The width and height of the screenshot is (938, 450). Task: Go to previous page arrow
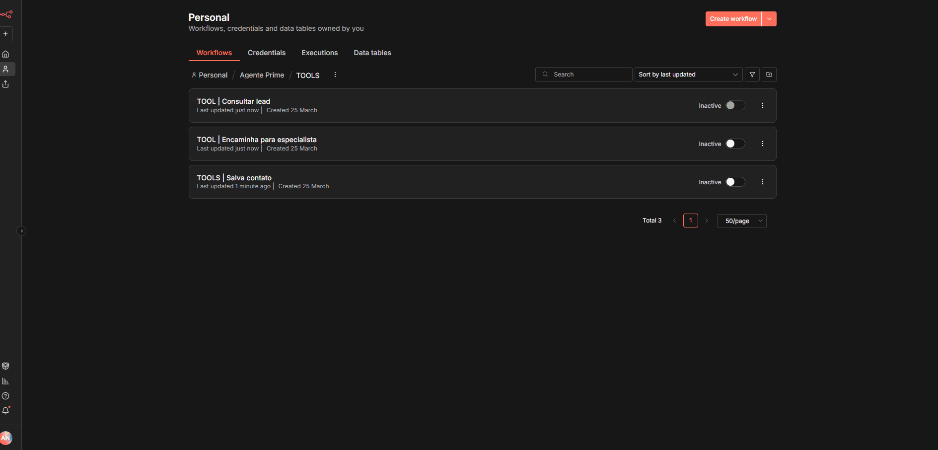click(x=674, y=221)
